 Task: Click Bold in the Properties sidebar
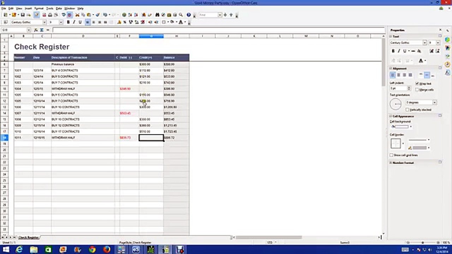(393, 51)
